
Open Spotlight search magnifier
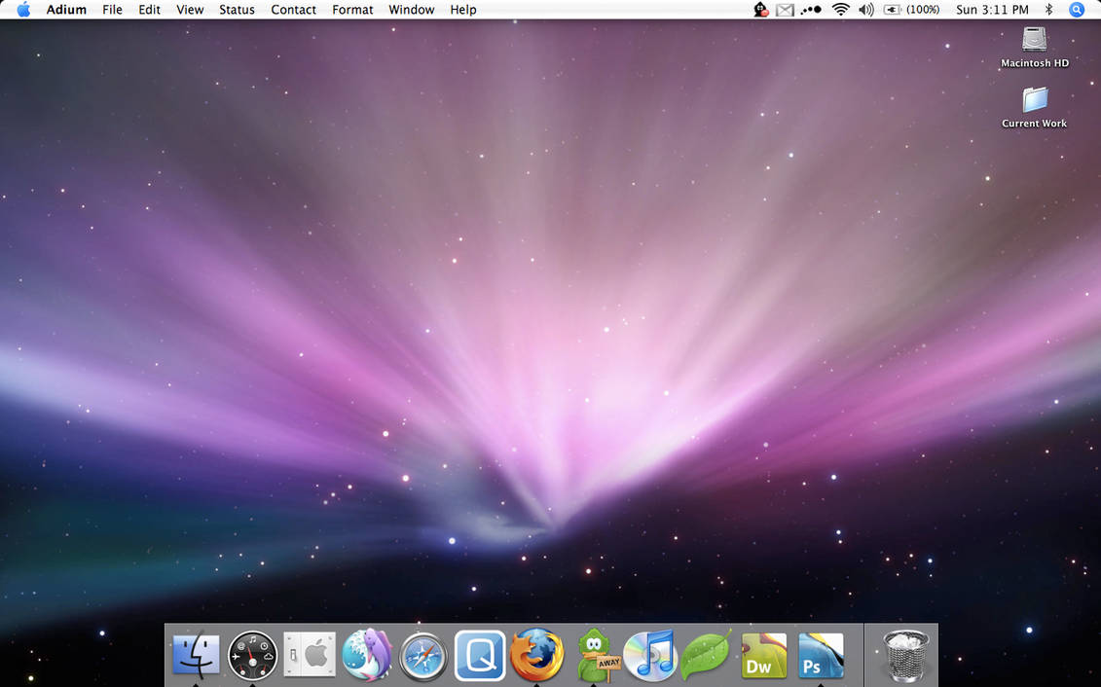click(1077, 10)
